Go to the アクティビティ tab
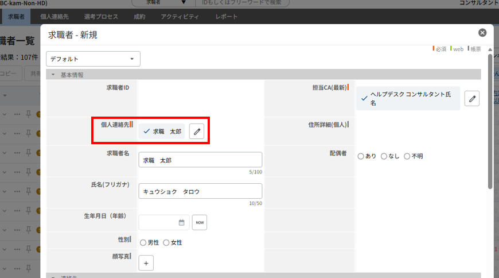Viewport: 499px width, 278px height. (x=180, y=17)
